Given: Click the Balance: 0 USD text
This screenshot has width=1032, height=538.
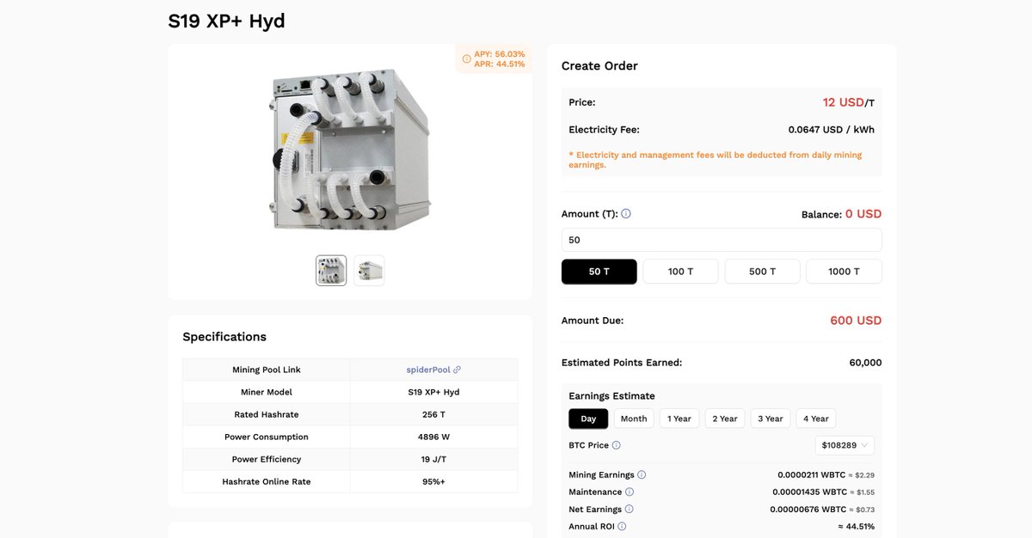Looking at the screenshot, I should click(x=841, y=214).
